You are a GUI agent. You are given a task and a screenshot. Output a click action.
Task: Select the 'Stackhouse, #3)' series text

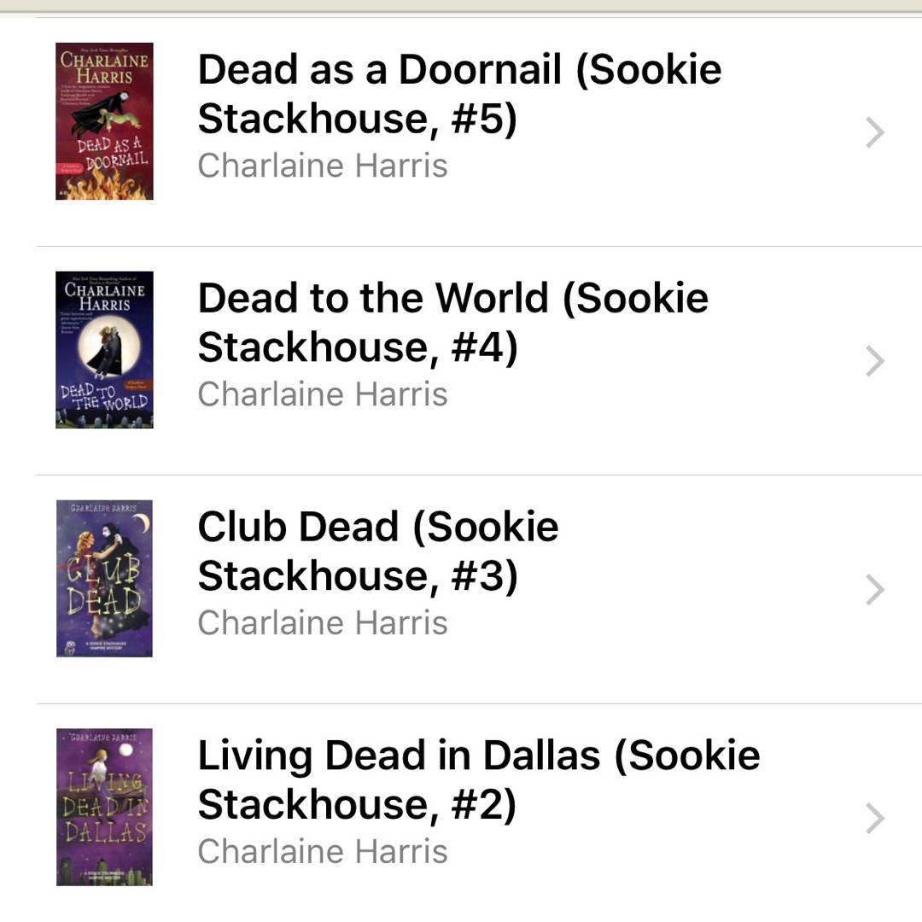tap(357, 576)
